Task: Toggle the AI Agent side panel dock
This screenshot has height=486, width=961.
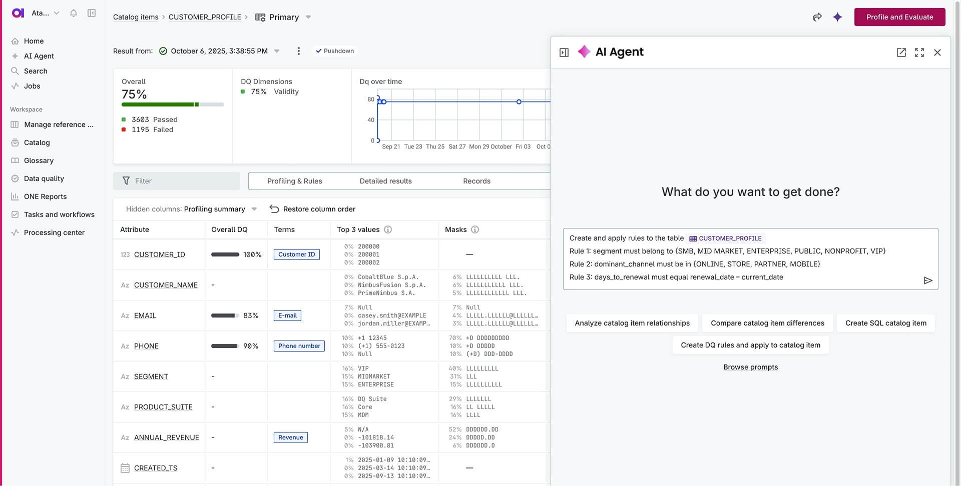Action: point(564,52)
